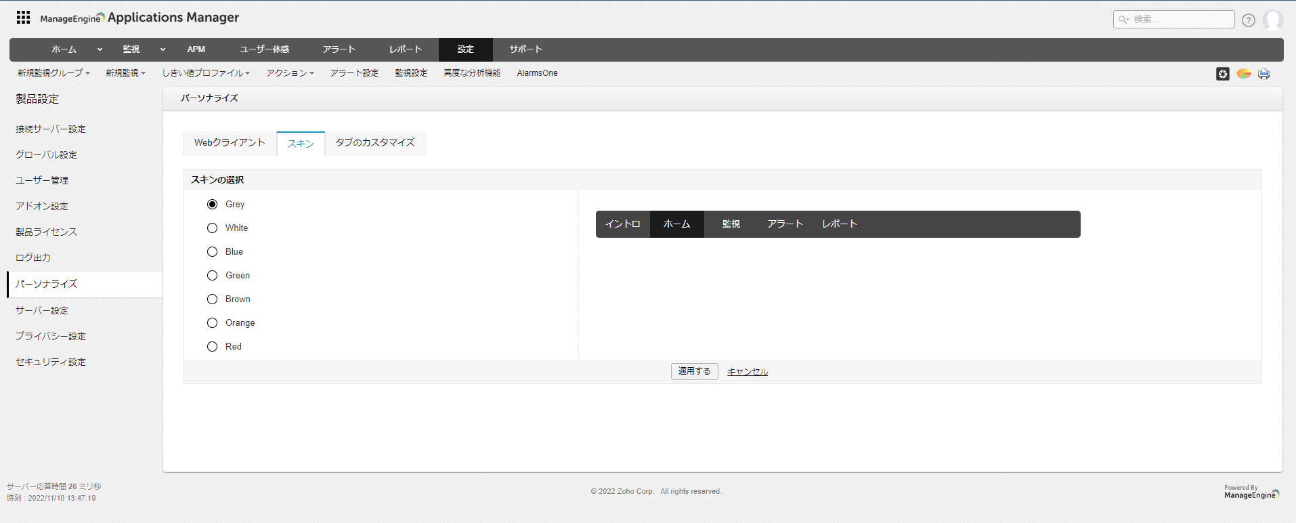
Task: Select the Blue skin option
Action: 212,252
